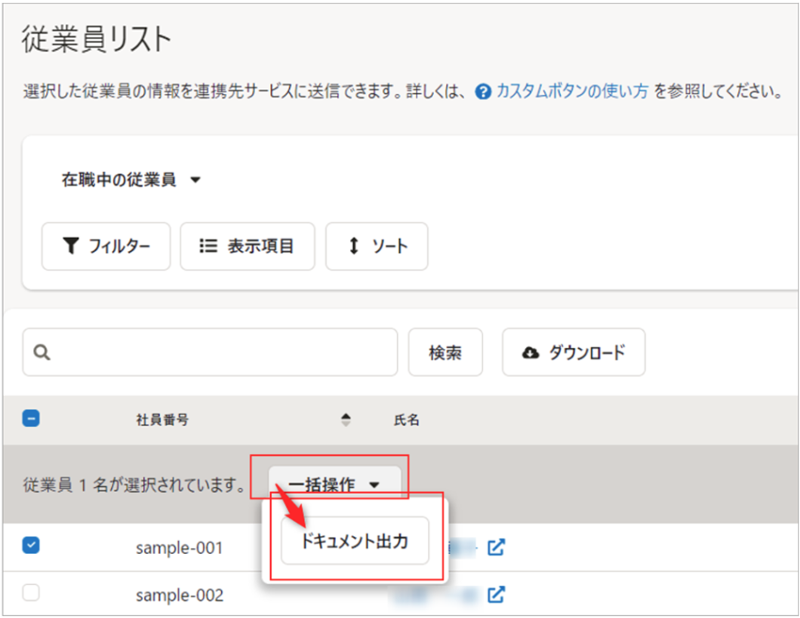Click the funnel filter icon
The height and width of the screenshot is (618, 800).
(71, 246)
